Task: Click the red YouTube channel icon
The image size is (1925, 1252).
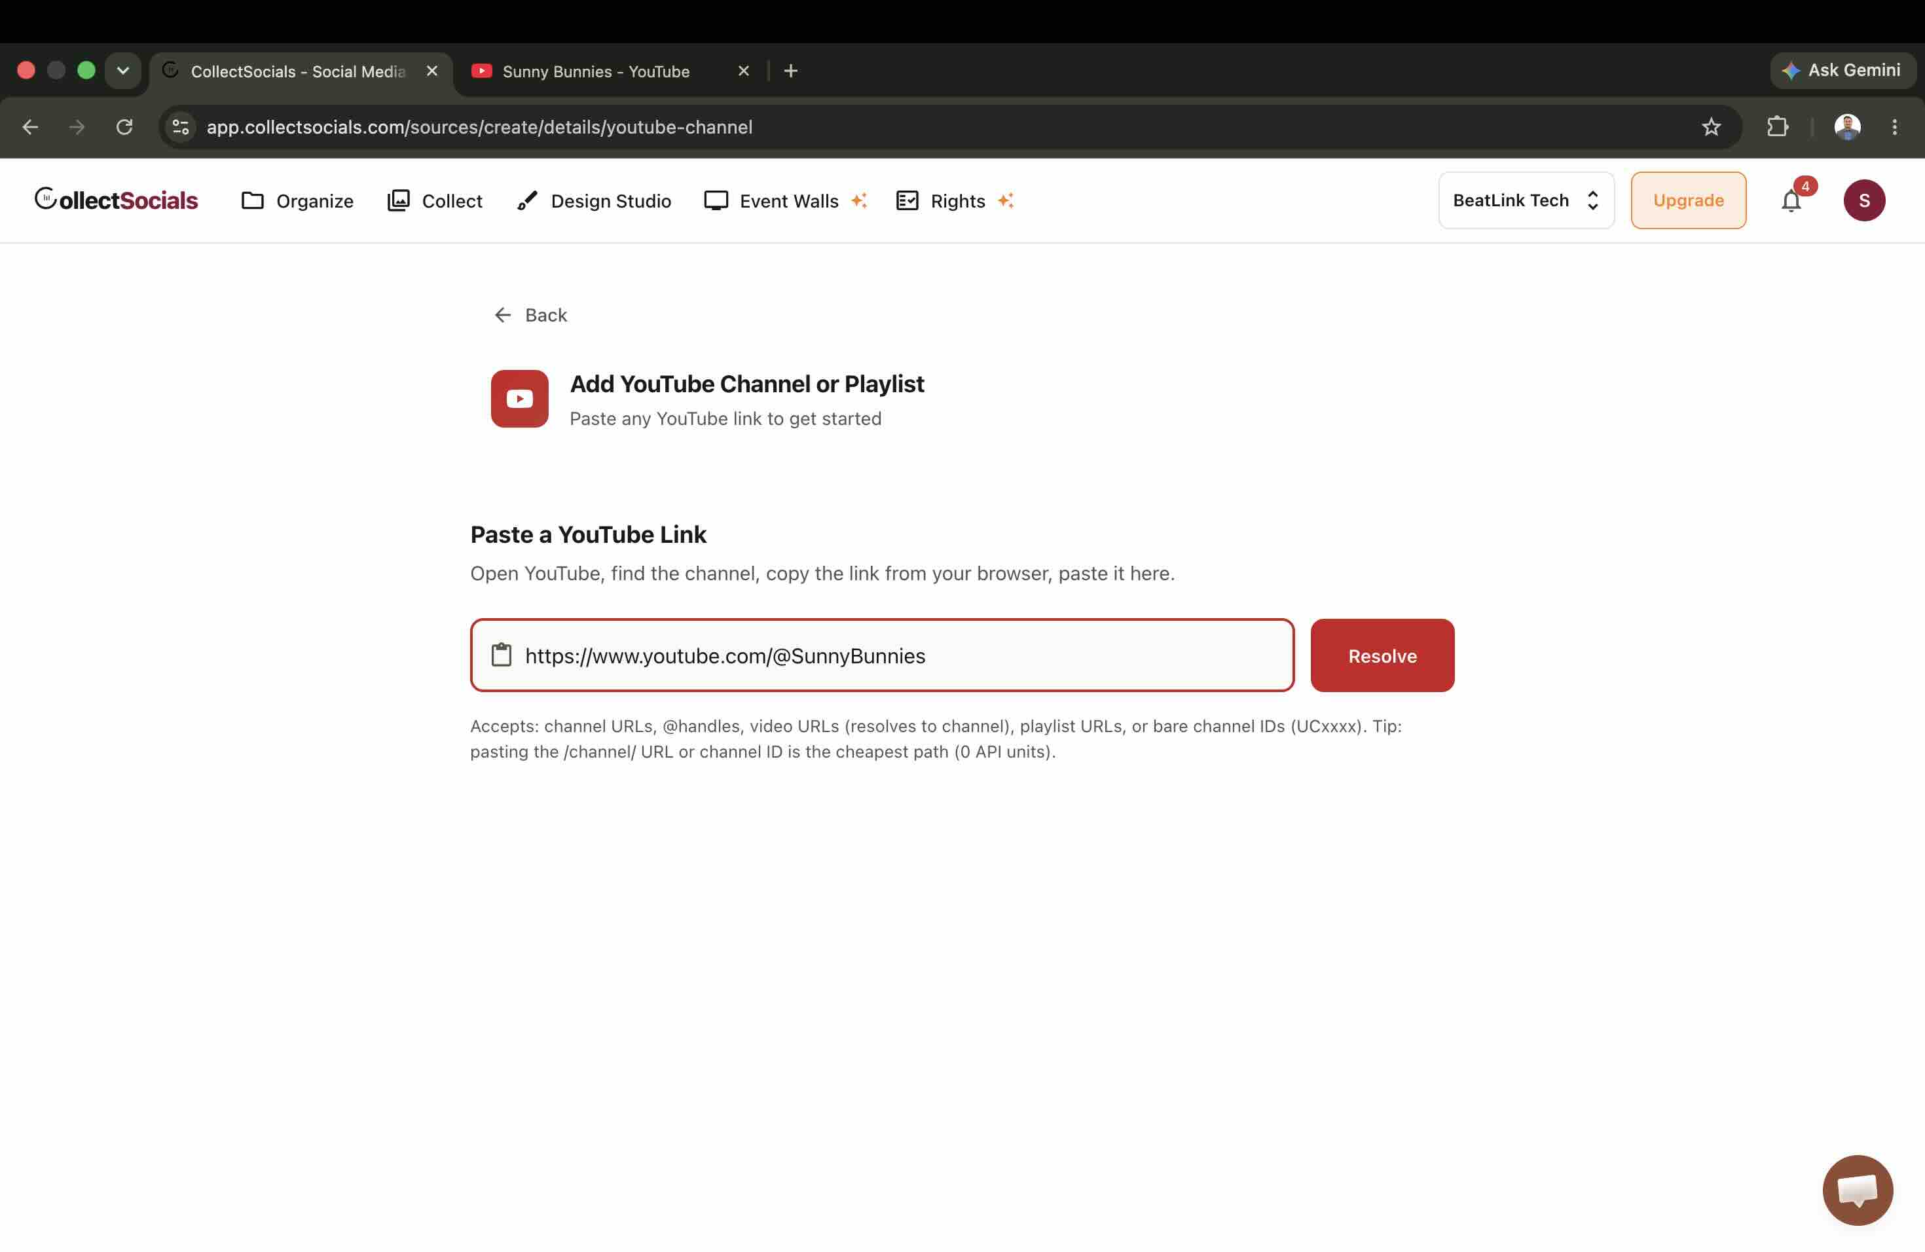Action: point(519,398)
